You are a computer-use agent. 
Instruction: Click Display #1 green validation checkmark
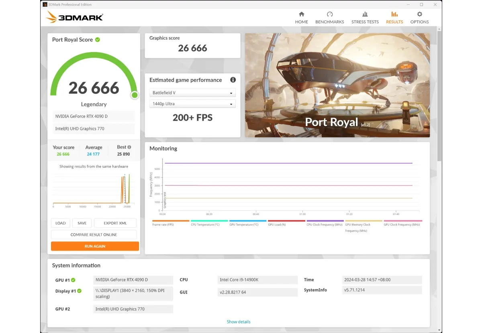click(x=79, y=291)
